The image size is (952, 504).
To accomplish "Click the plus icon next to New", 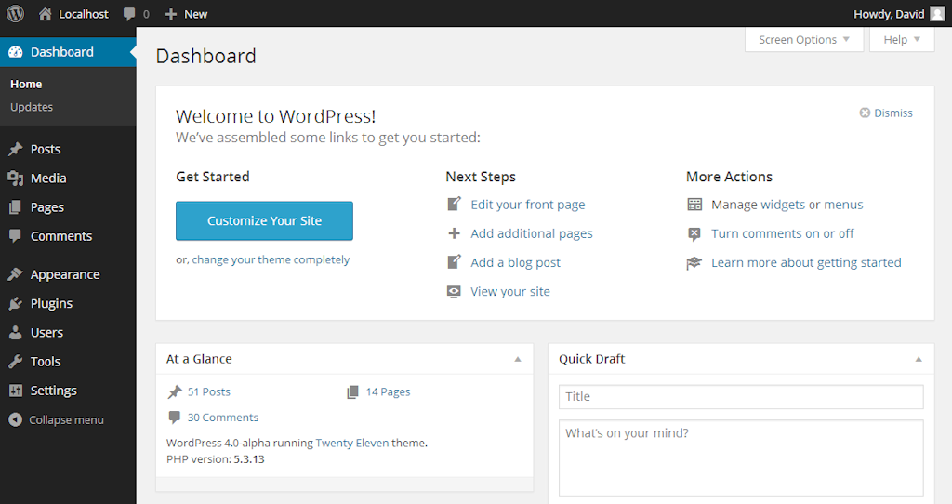I will tap(171, 14).
